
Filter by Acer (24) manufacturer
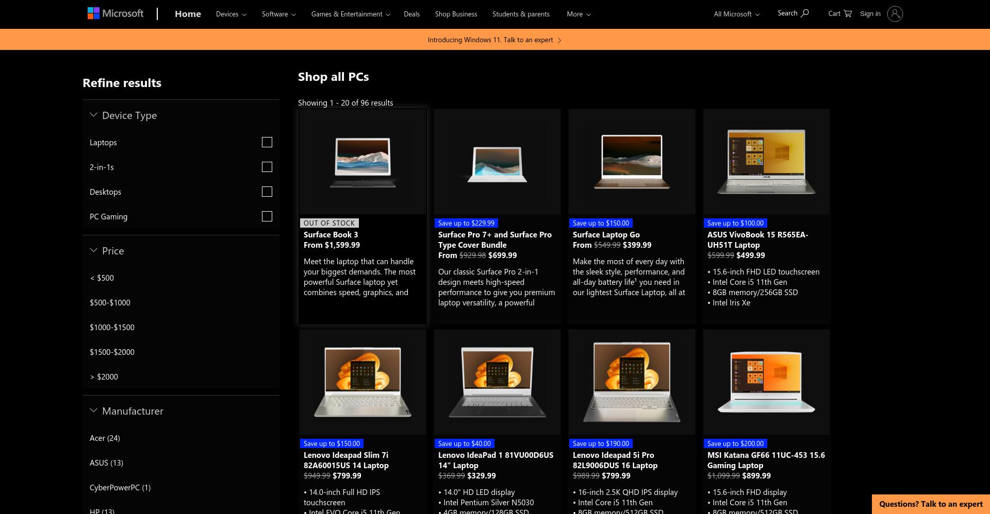point(105,438)
